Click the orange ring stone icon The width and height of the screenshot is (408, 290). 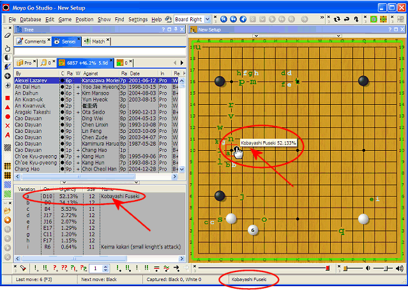[x=8, y=220]
